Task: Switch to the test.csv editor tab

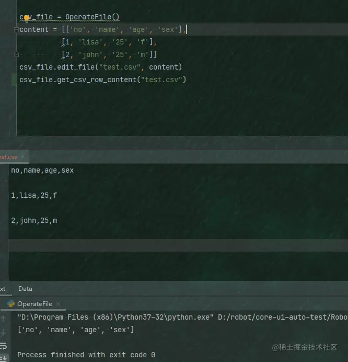Action: point(9,157)
